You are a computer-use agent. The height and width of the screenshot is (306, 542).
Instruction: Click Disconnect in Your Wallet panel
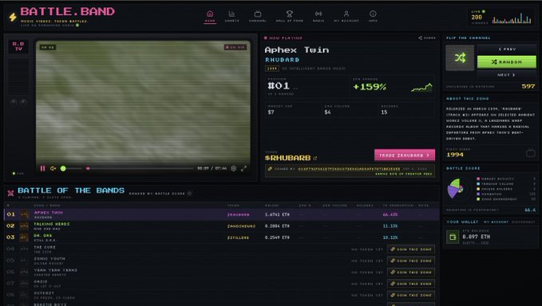524,222
